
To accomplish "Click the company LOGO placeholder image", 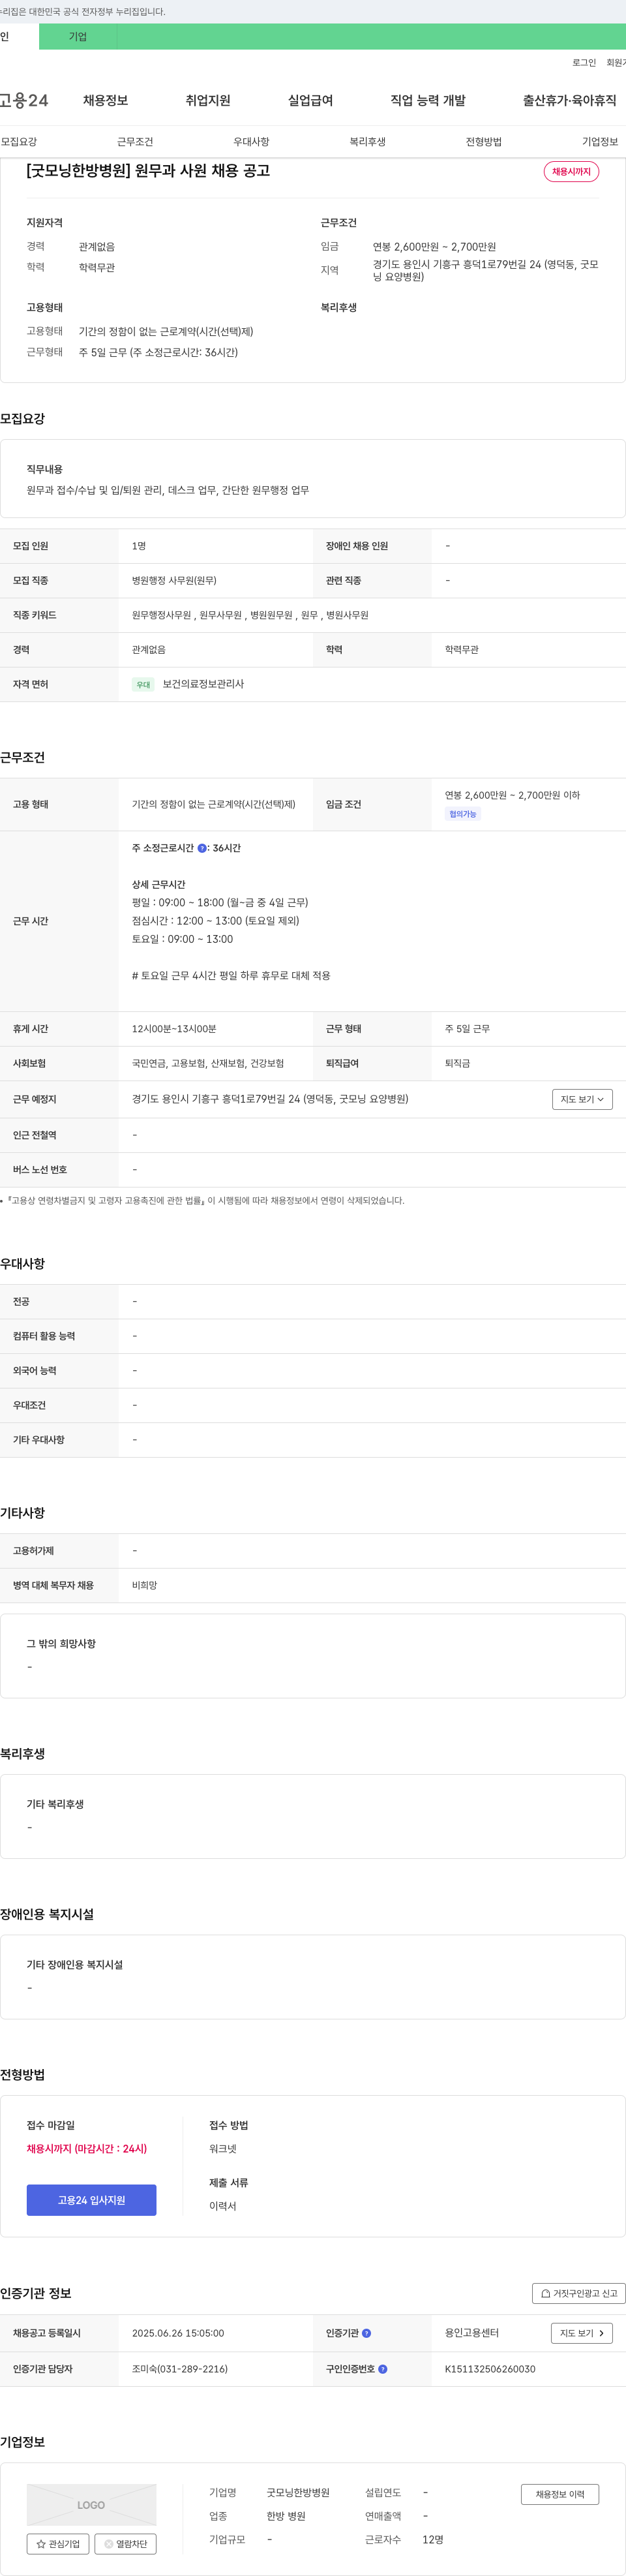I will point(91,2505).
